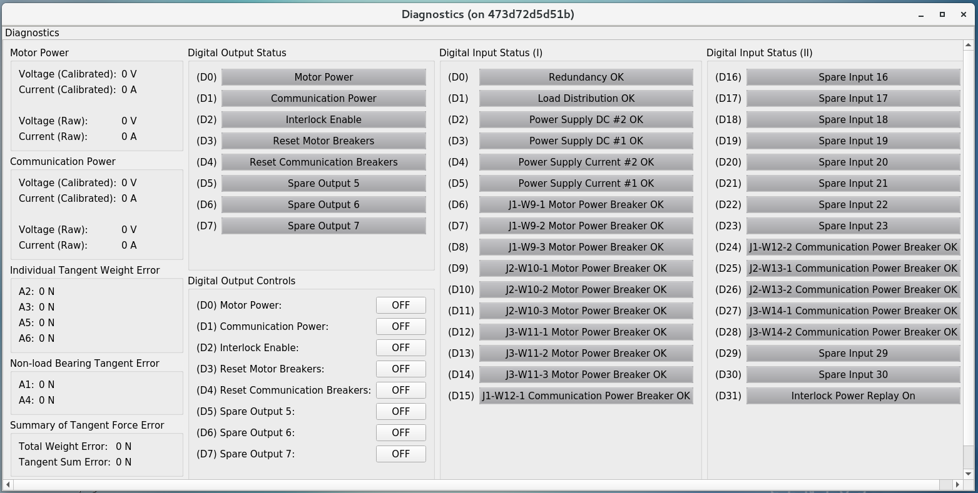Click the Spare Input 16 indicator

853,77
